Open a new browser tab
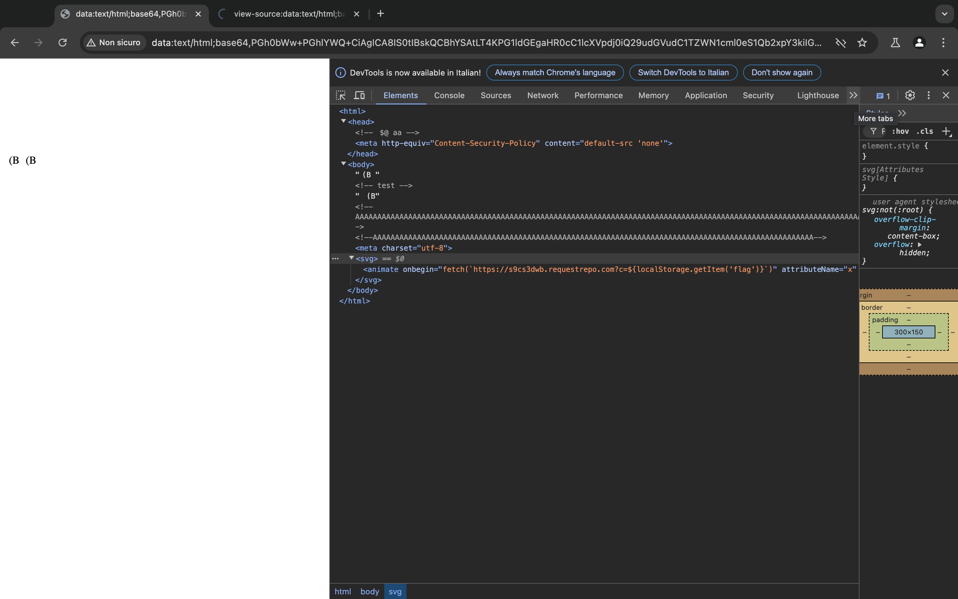 381,13
